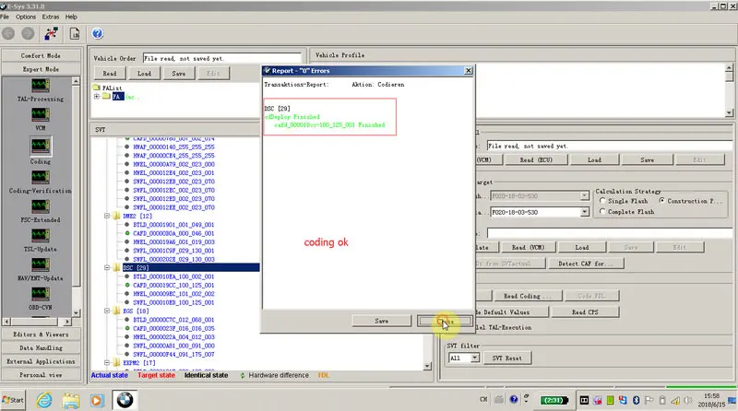Collapse the DME2 [12] tree node
Viewport: 738px width, 411px height.
(x=107, y=216)
